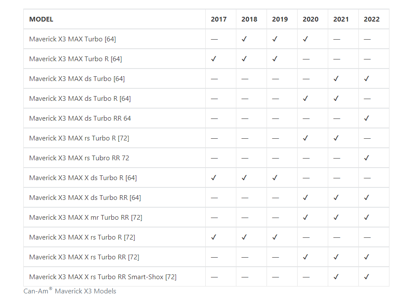Image resolution: width=408 pixels, height=299 pixels.
Task: Click the 2020 checkmark for Maverick X3 MAX X mr Turbo RR
Action: [x=305, y=217]
